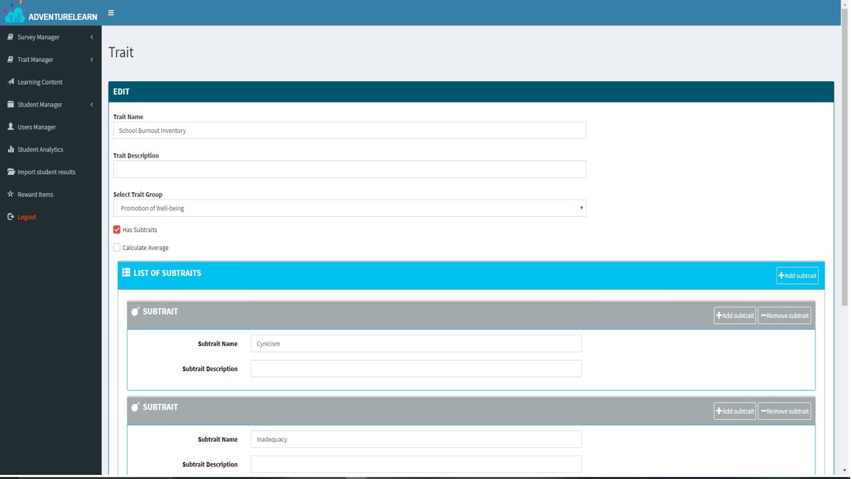The height and width of the screenshot is (479, 852).
Task: Click the Learning Content paper plane icon
Action: pyautogui.click(x=11, y=82)
